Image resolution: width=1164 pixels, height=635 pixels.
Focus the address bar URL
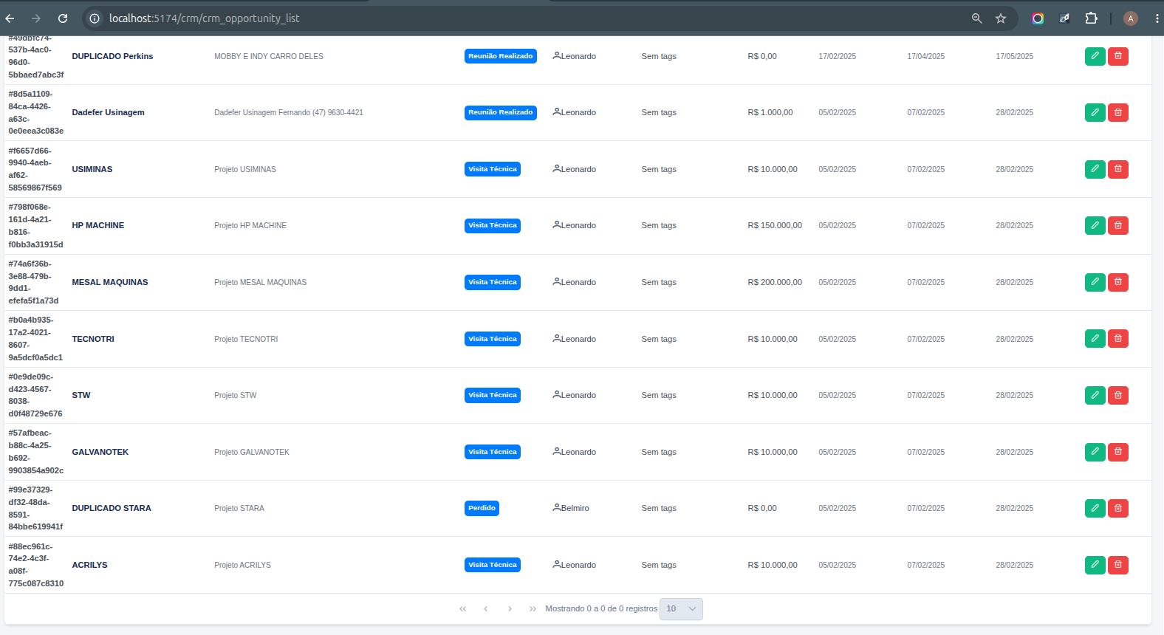point(205,18)
